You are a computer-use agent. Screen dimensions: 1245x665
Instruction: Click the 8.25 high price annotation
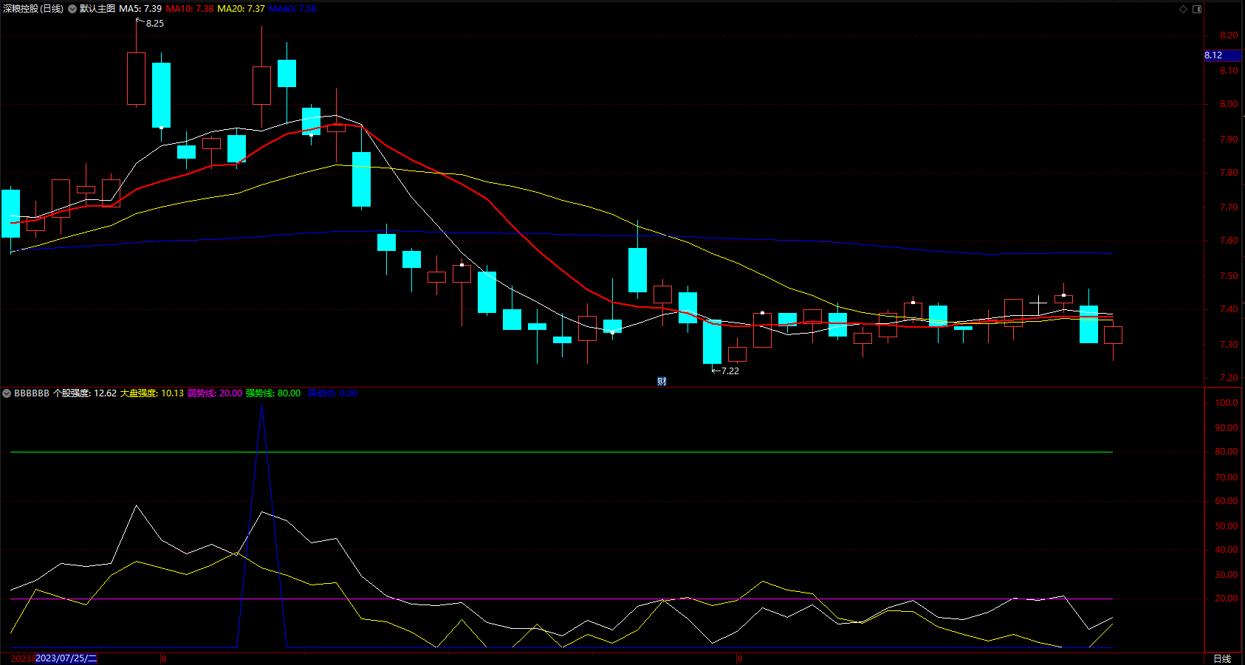click(155, 24)
